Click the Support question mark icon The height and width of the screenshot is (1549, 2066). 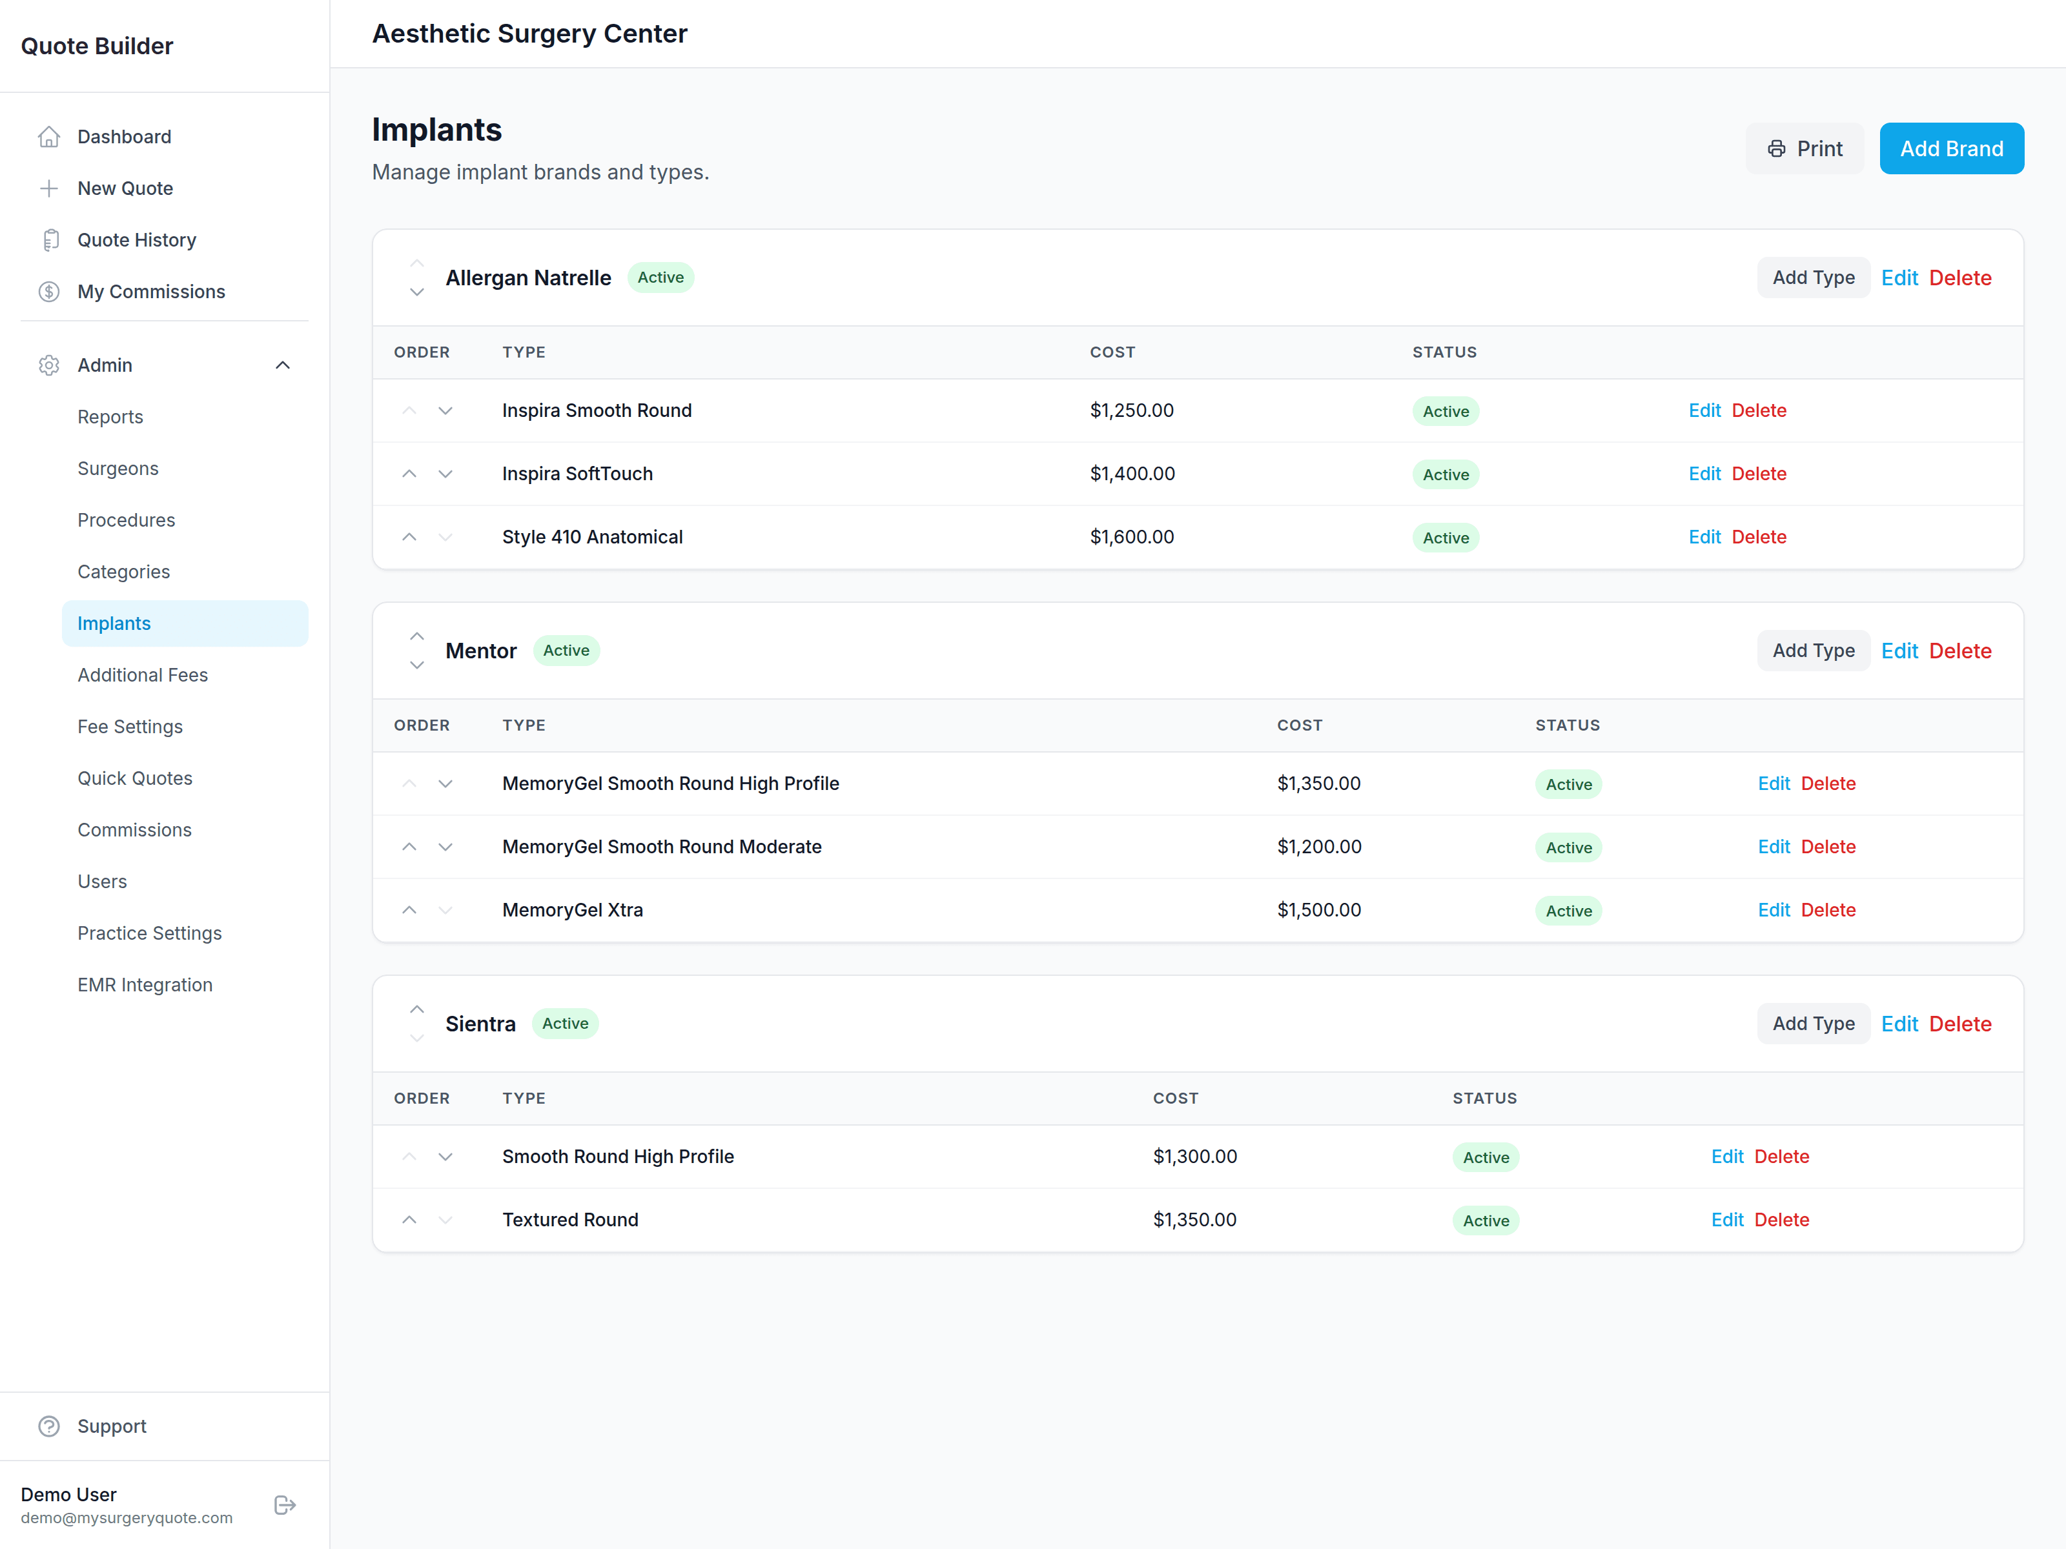tap(50, 1426)
